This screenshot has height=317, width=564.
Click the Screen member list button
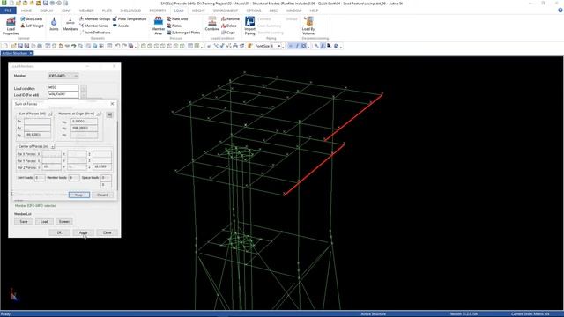pos(64,221)
